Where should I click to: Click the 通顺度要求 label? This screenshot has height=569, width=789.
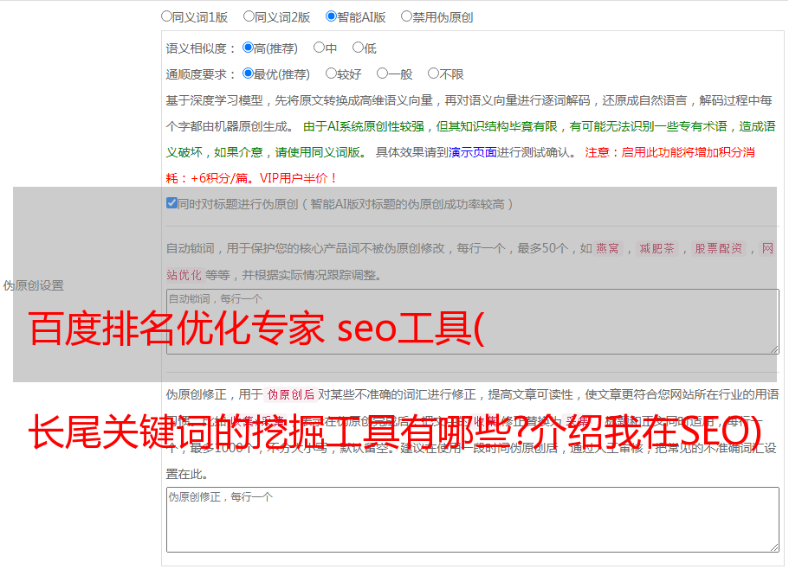pos(200,75)
